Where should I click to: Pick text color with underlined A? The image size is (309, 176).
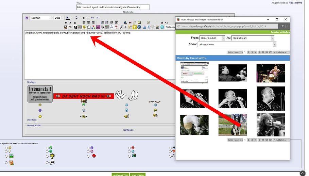67,18
